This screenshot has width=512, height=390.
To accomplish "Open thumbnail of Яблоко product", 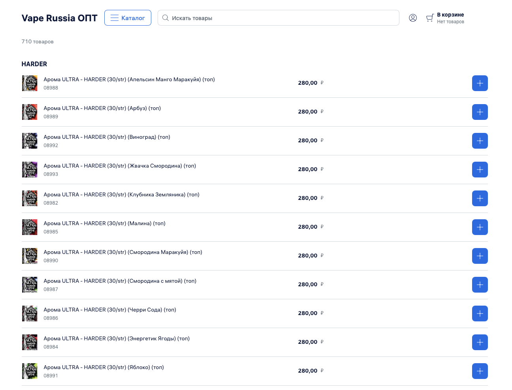I will point(30,371).
